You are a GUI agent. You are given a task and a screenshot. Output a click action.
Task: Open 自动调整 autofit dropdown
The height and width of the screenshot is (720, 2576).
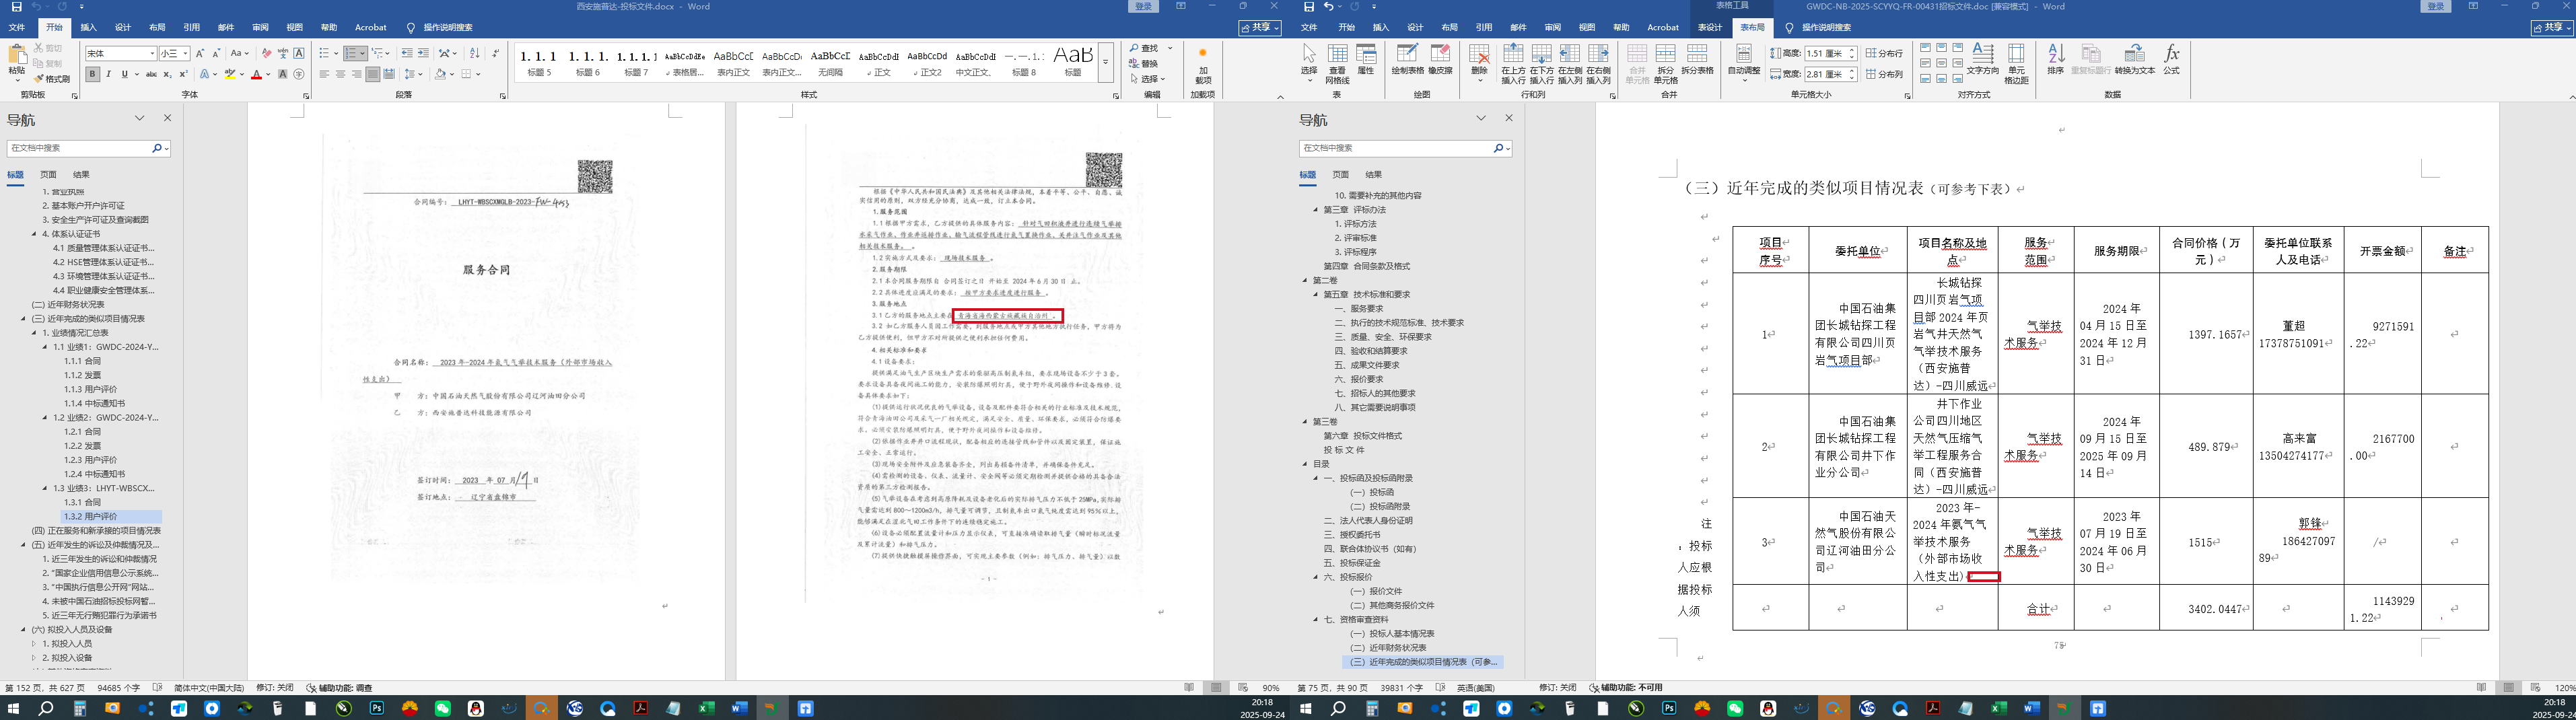coord(1744,62)
